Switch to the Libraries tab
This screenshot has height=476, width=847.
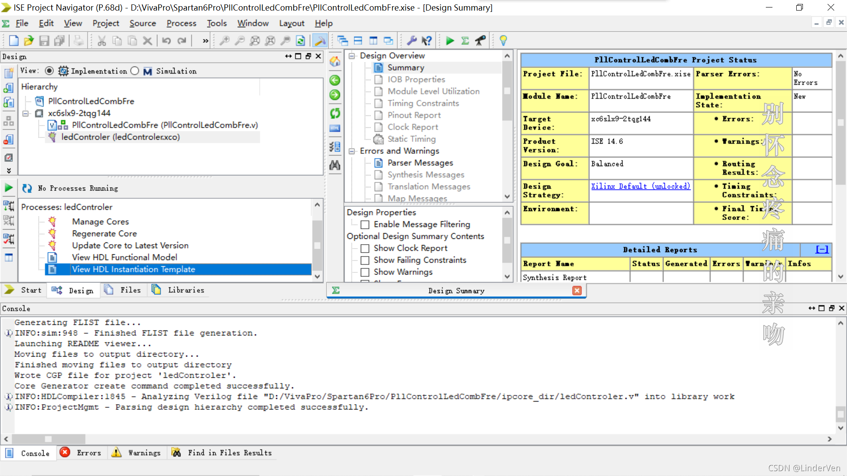coord(185,290)
